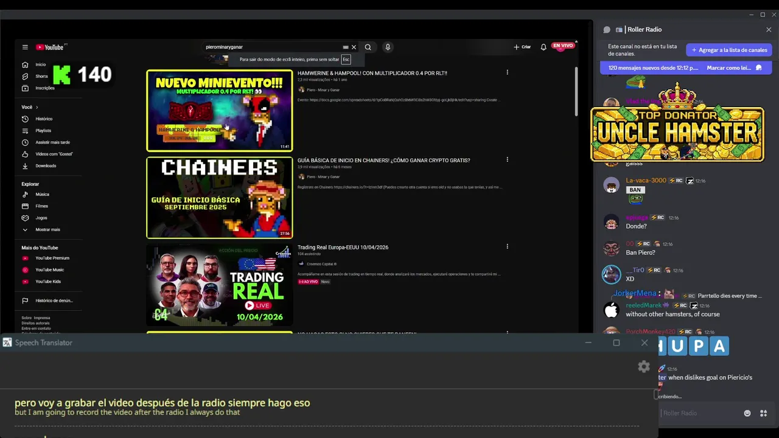Open the Chainers guía básica thumbnail
779x438 pixels.
219,198
